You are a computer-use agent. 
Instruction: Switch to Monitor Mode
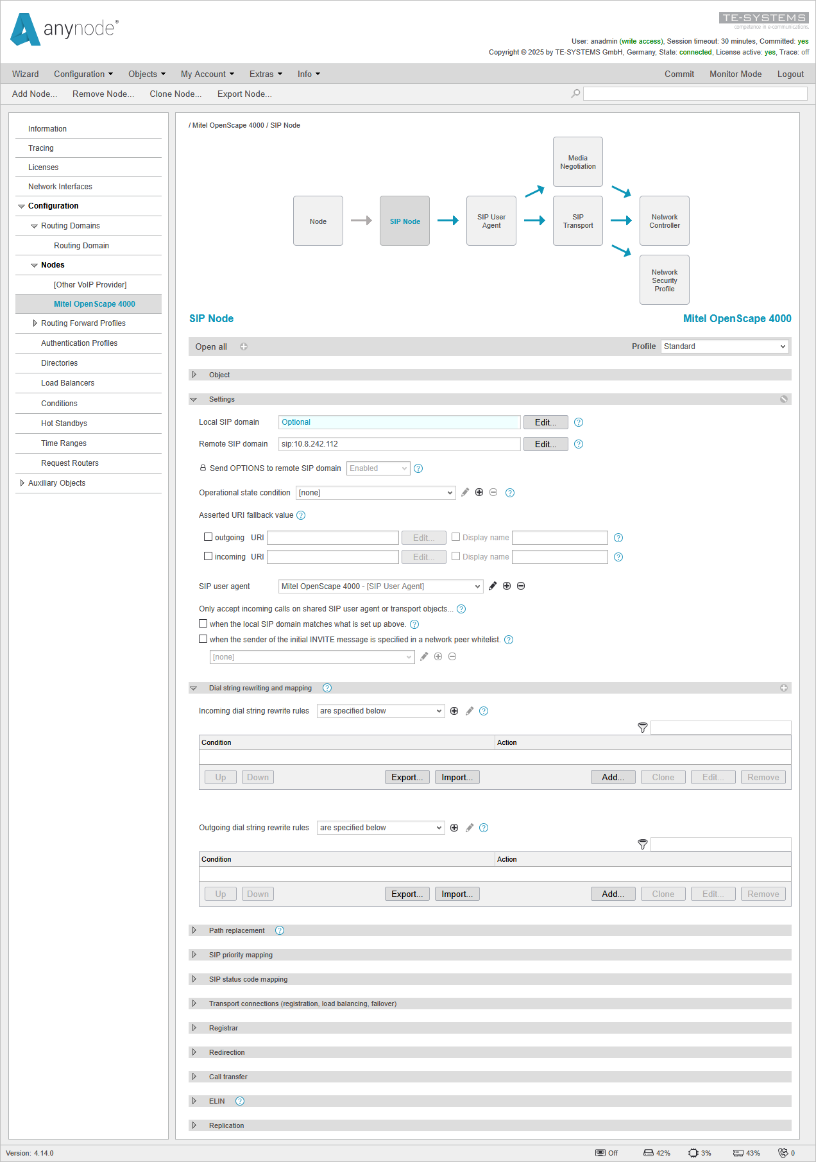click(736, 74)
